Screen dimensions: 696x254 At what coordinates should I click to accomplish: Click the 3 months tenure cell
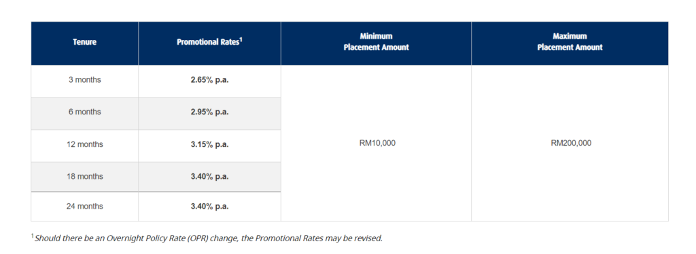[x=84, y=80]
